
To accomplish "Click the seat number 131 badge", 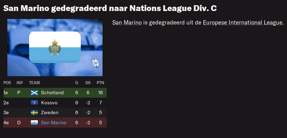I will 95,63.
